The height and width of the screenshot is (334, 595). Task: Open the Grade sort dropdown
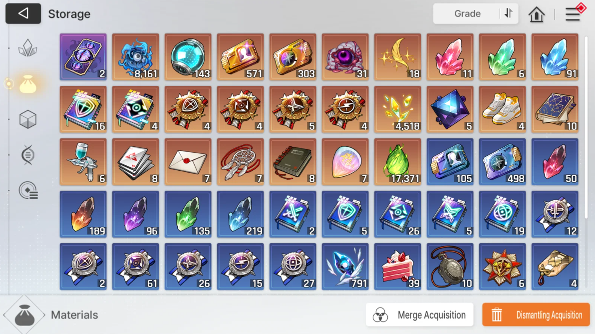[x=467, y=13]
